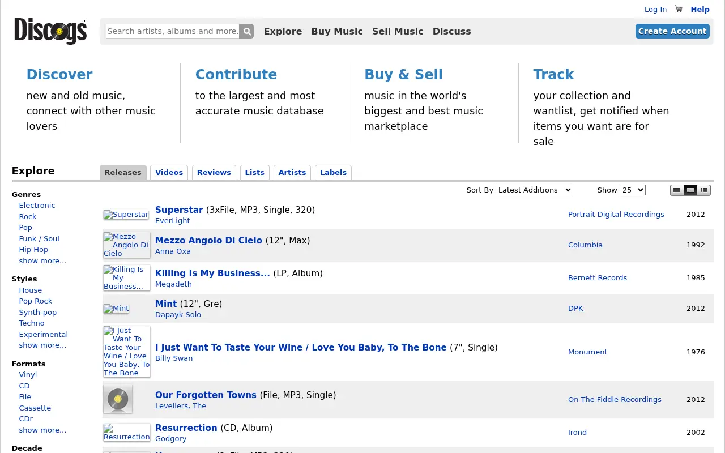Focus the artists and albums search field
The height and width of the screenshot is (453, 725).
(173, 31)
